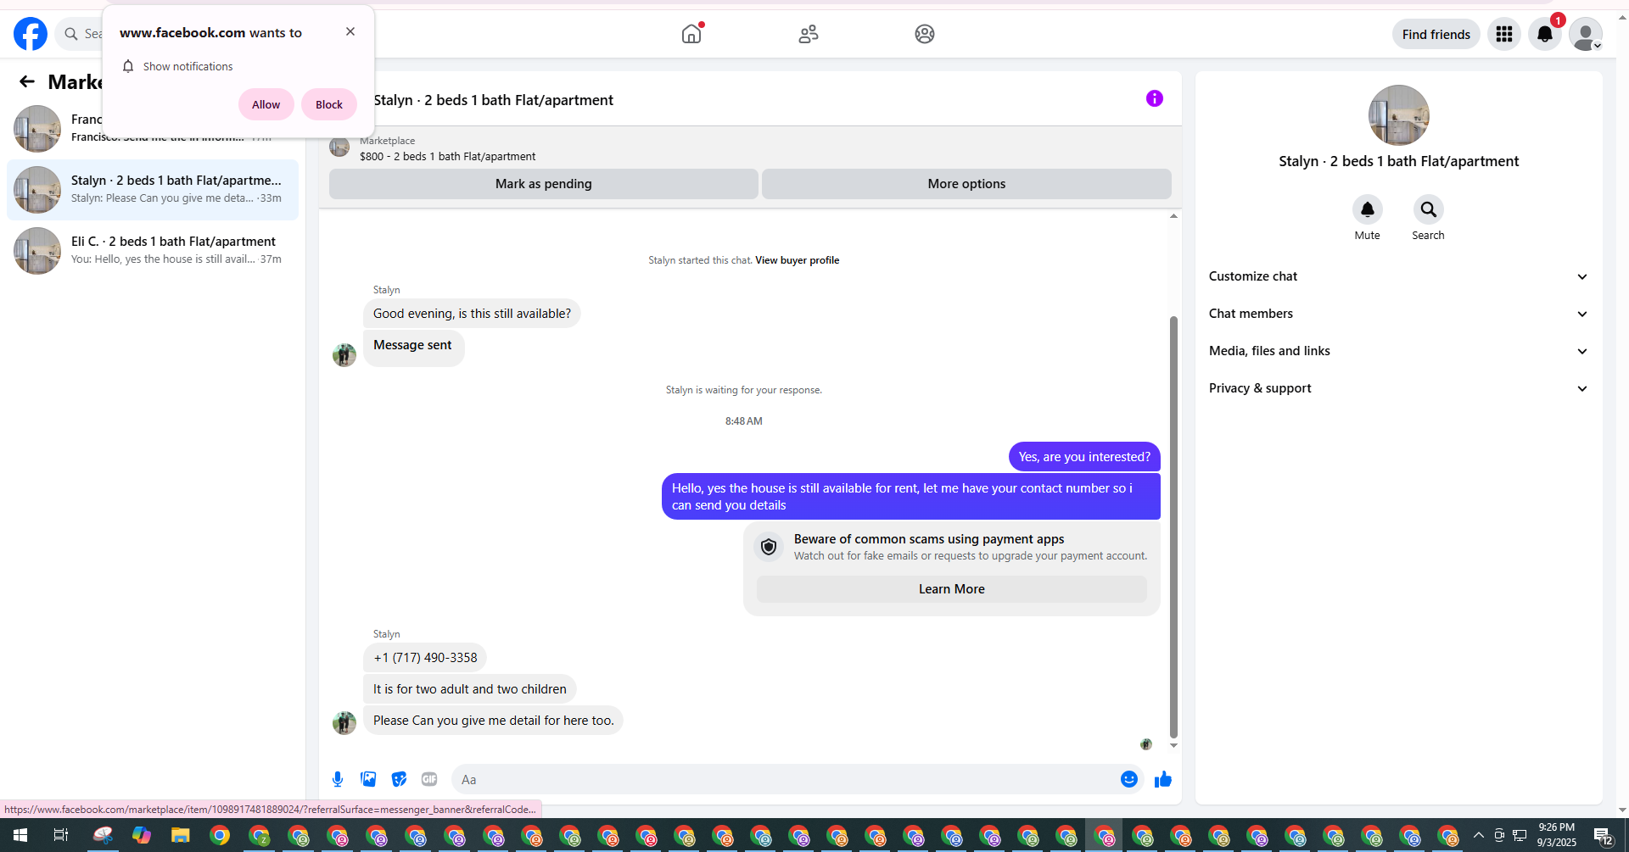Mute this chat with bell icon
Viewport: 1629px width, 852px height.
click(1368, 209)
